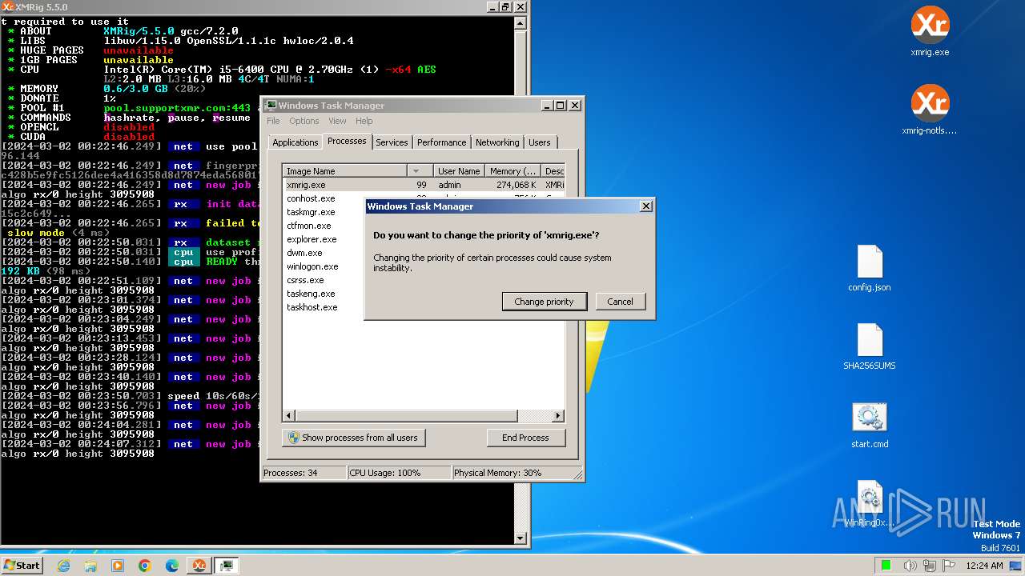This screenshot has height=576, width=1025.
Task: Open View menu in Task Manager
Action: 337,121
